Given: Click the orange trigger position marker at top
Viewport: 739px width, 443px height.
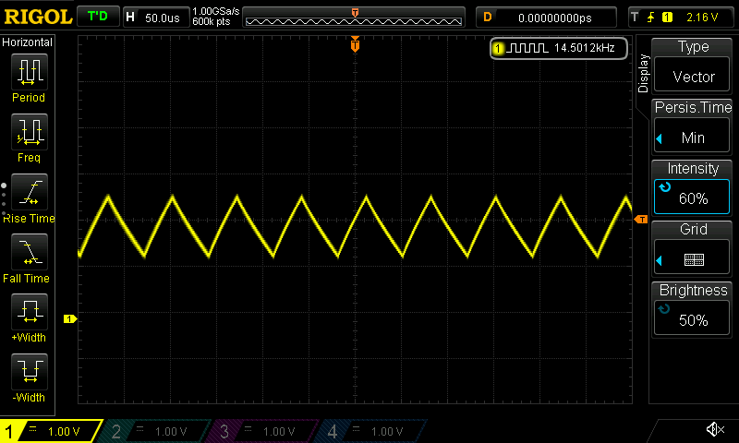Looking at the screenshot, I should [355, 44].
